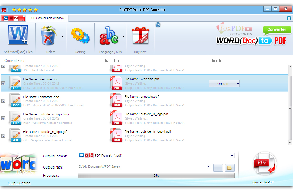The image size is (293, 193).
Task: Uncheck the outside_in_logo.bmp checkbox
Action: (x=3, y=118)
